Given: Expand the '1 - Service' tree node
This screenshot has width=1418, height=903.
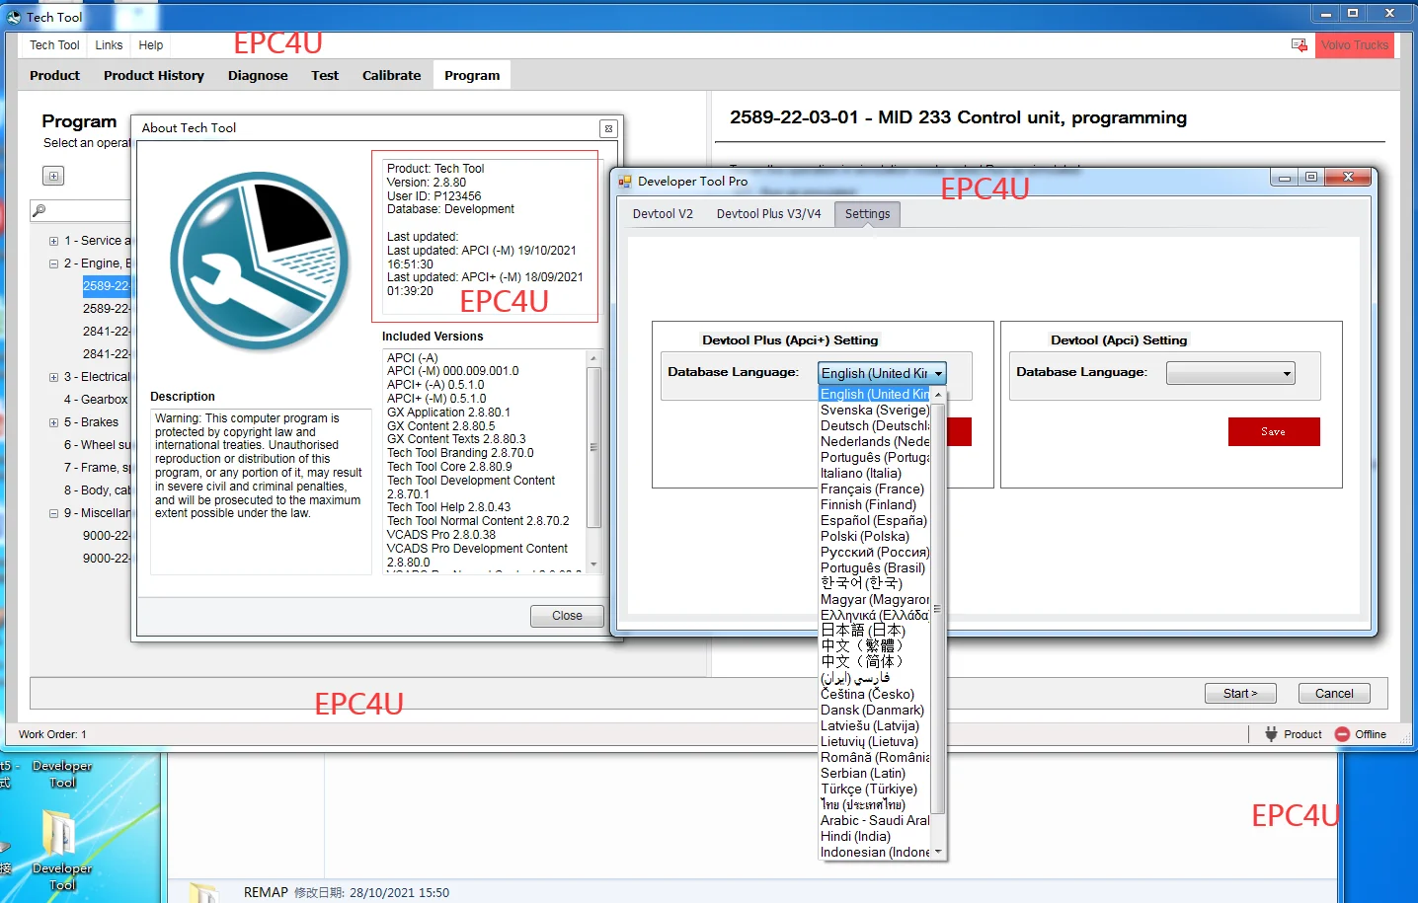Looking at the screenshot, I should point(53,241).
